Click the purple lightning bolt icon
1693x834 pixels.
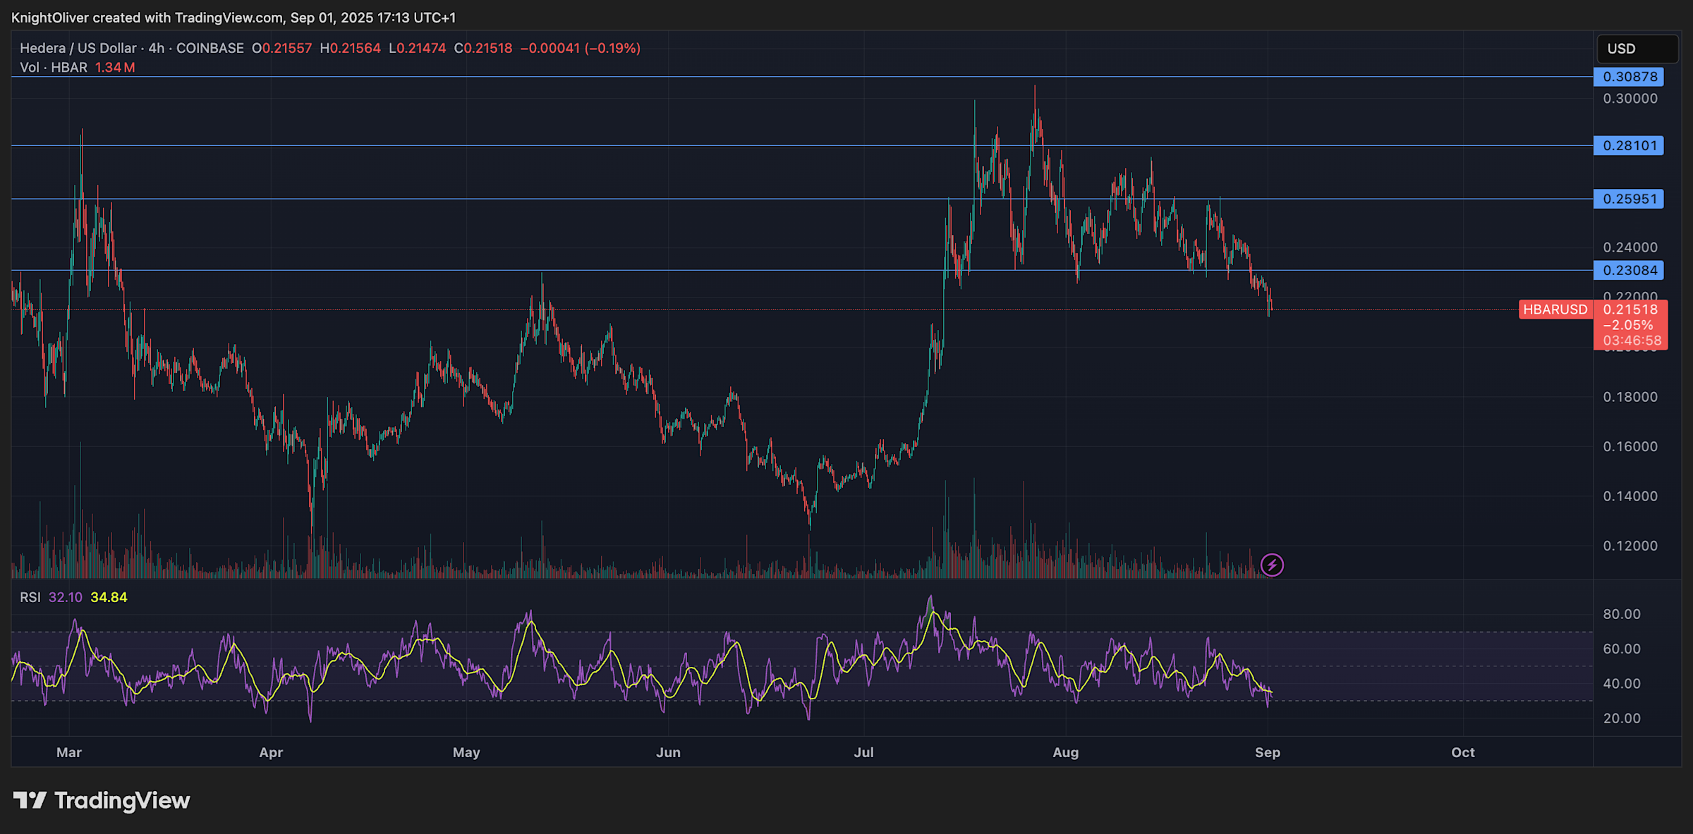[x=1272, y=565]
